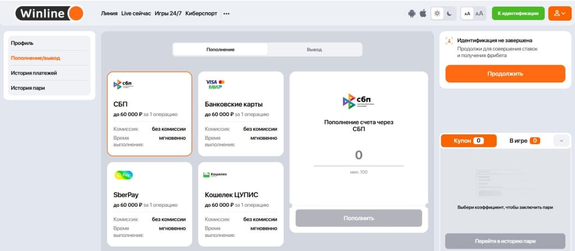Click Выбери коэффициент, чтобы заключить пари text
The width and height of the screenshot is (575, 251).
505,207
